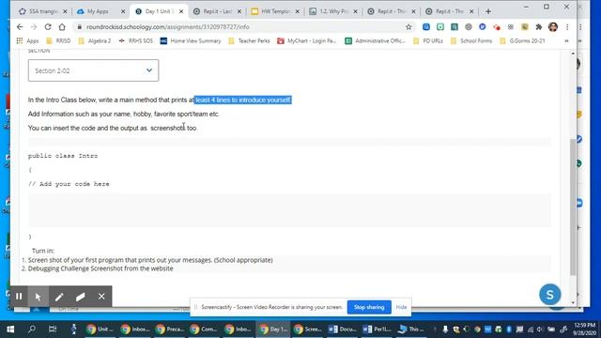Open the 'Preca...' Chrome taskbar window
Viewport: 601px width, 338px height.
pos(170,329)
